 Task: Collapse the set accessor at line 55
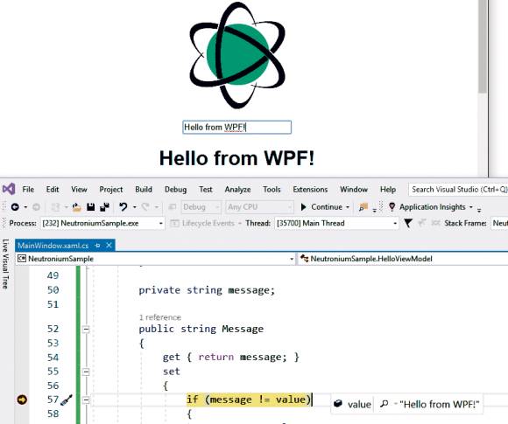click(86, 372)
